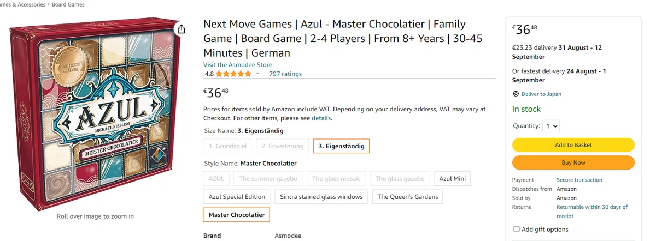Image resolution: width=656 pixels, height=241 pixels.
Task: Pick The Queen's Gardens style
Action: (408, 197)
